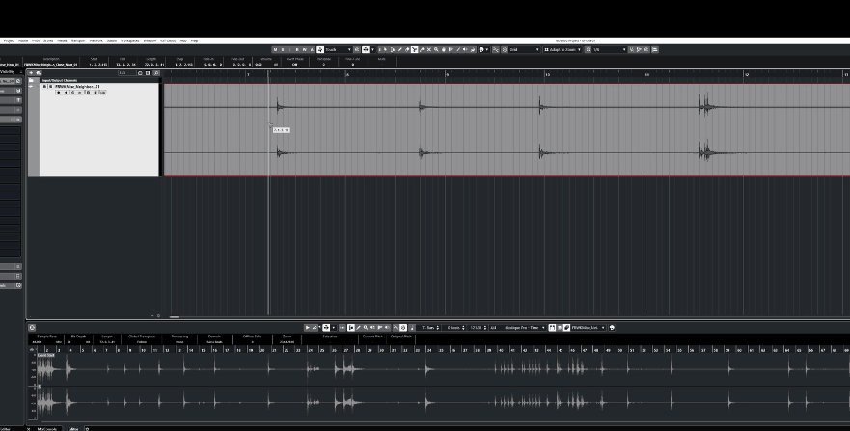Select the Color tool in main toolbar

(473, 49)
